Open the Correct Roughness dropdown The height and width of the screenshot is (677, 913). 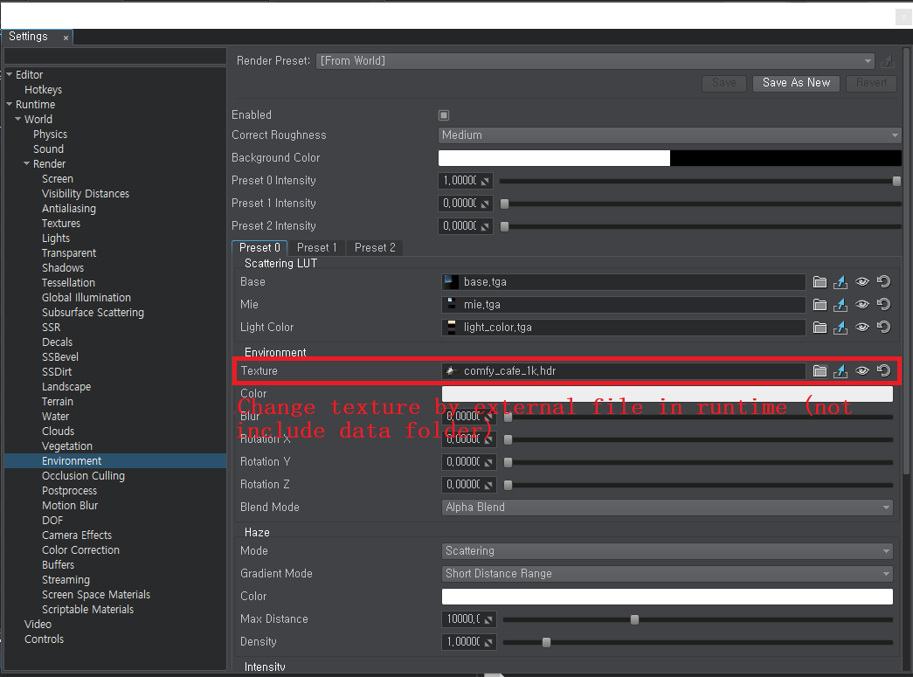[x=668, y=135]
